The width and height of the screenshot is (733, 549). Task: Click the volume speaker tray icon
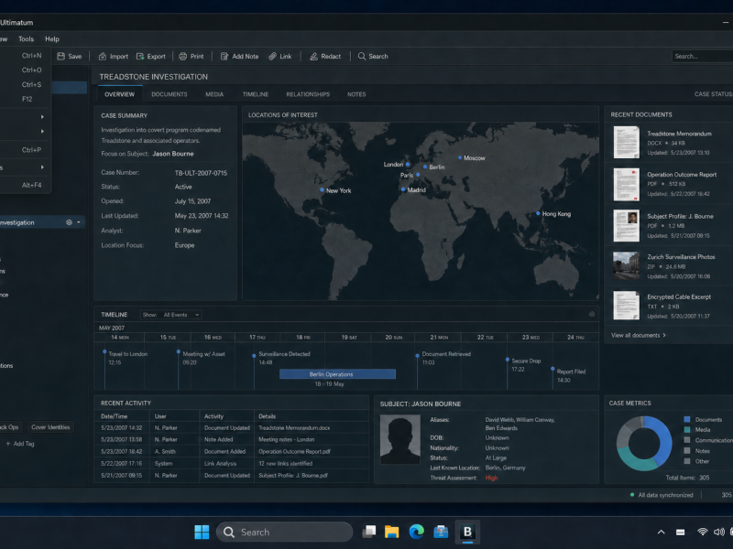point(719,532)
